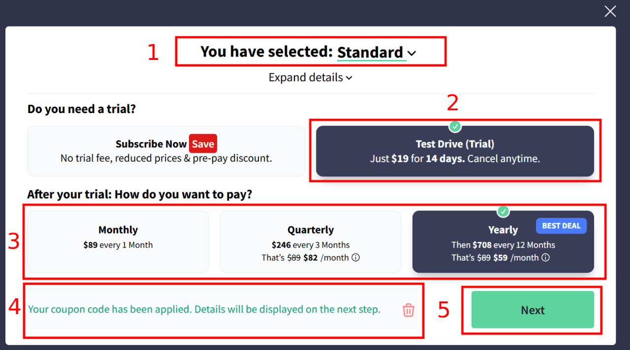Click the coupon applied confirmation message

[204, 309]
